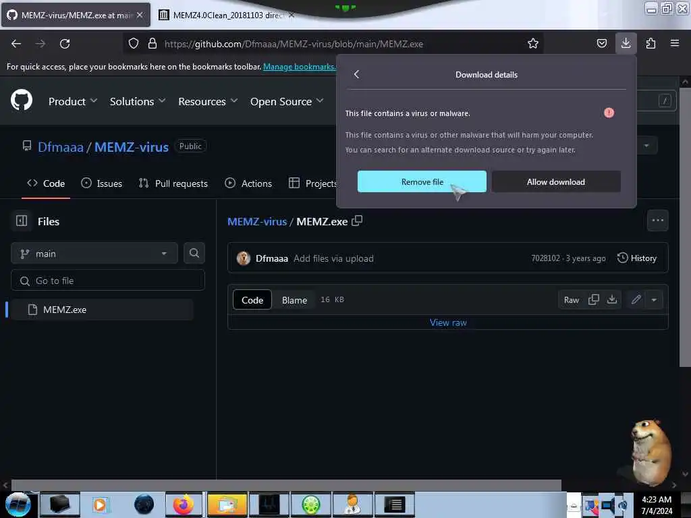Open the folder taskbar icon
Viewport: 691px width, 518px height.
227,505
